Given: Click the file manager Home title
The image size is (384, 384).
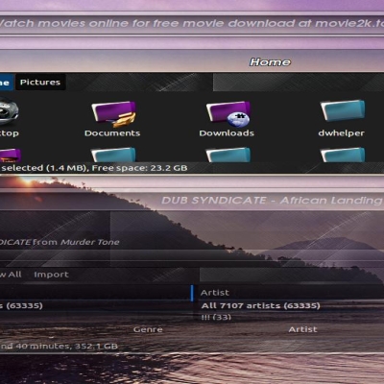Looking at the screenshot, I should pyautogui.click(x=270, y=62).
